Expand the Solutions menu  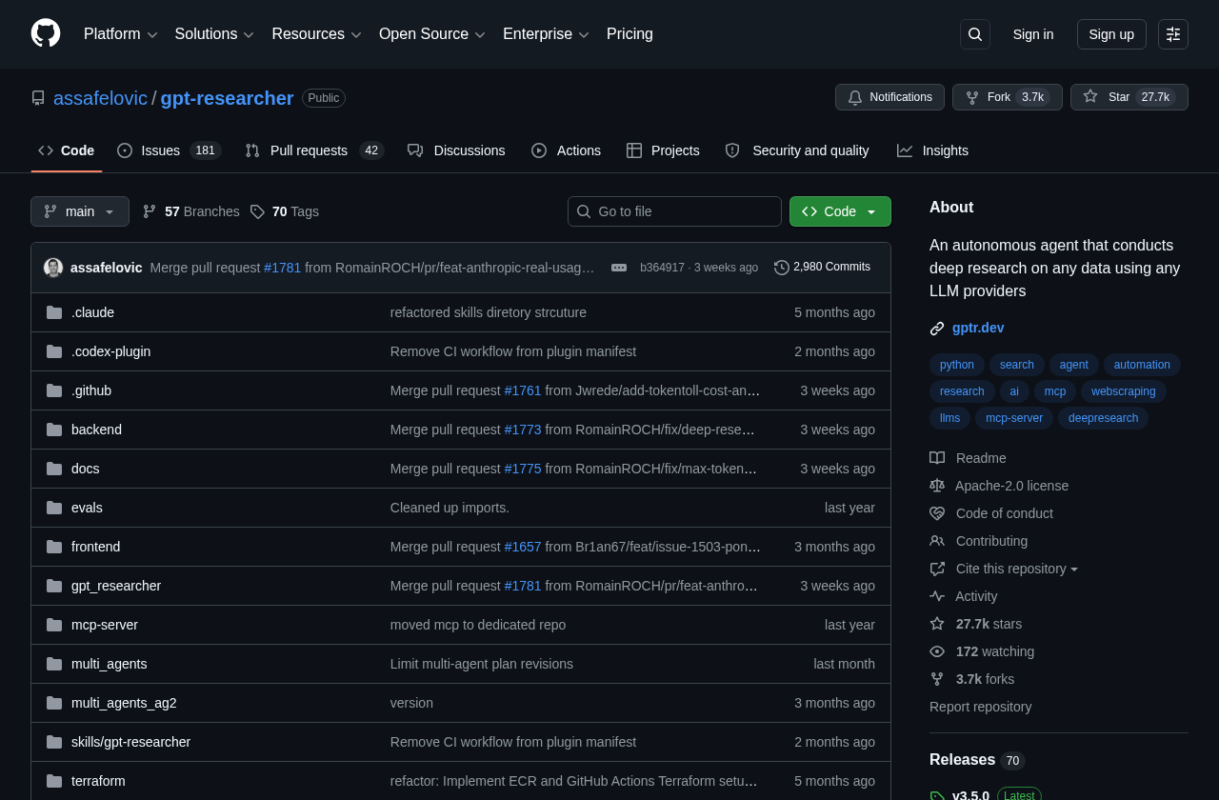[x=214, y=34]
